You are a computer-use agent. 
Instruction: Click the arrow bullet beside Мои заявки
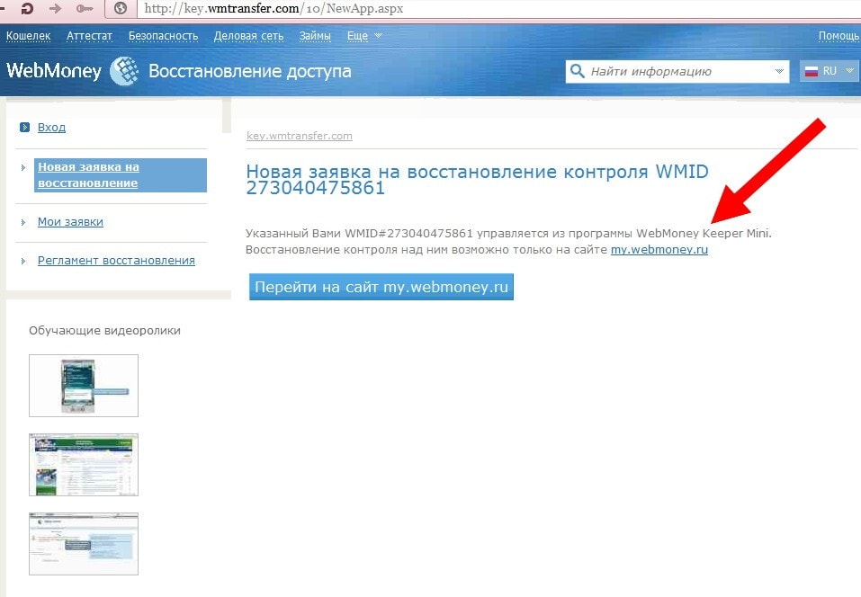coord(23,222)
